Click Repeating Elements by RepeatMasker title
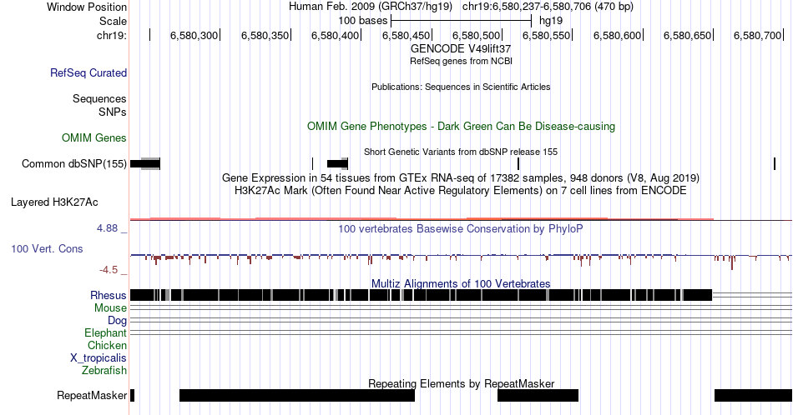Screen dimensions: 793x415 click(461, 383)
